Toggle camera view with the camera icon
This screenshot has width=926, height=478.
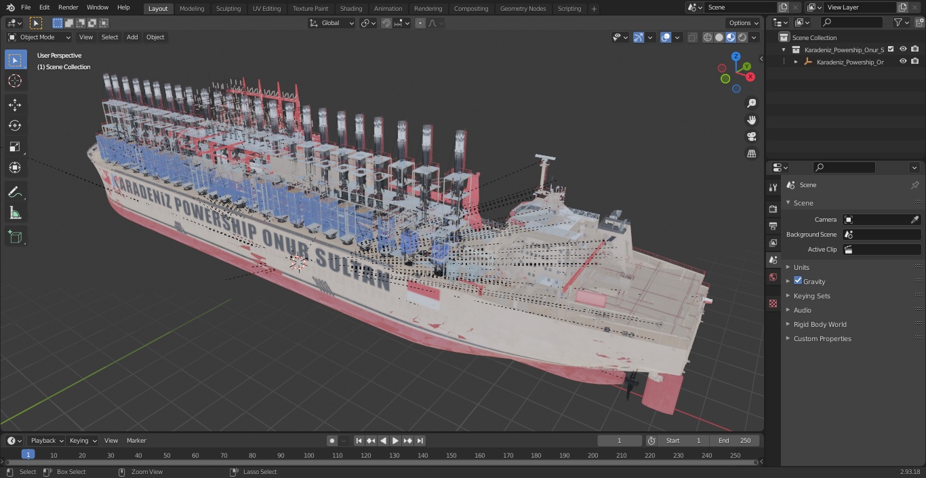coord(751,137)
